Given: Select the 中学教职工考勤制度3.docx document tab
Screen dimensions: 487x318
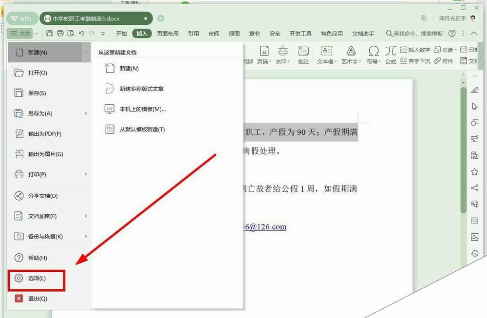Looking at the screenshot, I should (96, 19).
